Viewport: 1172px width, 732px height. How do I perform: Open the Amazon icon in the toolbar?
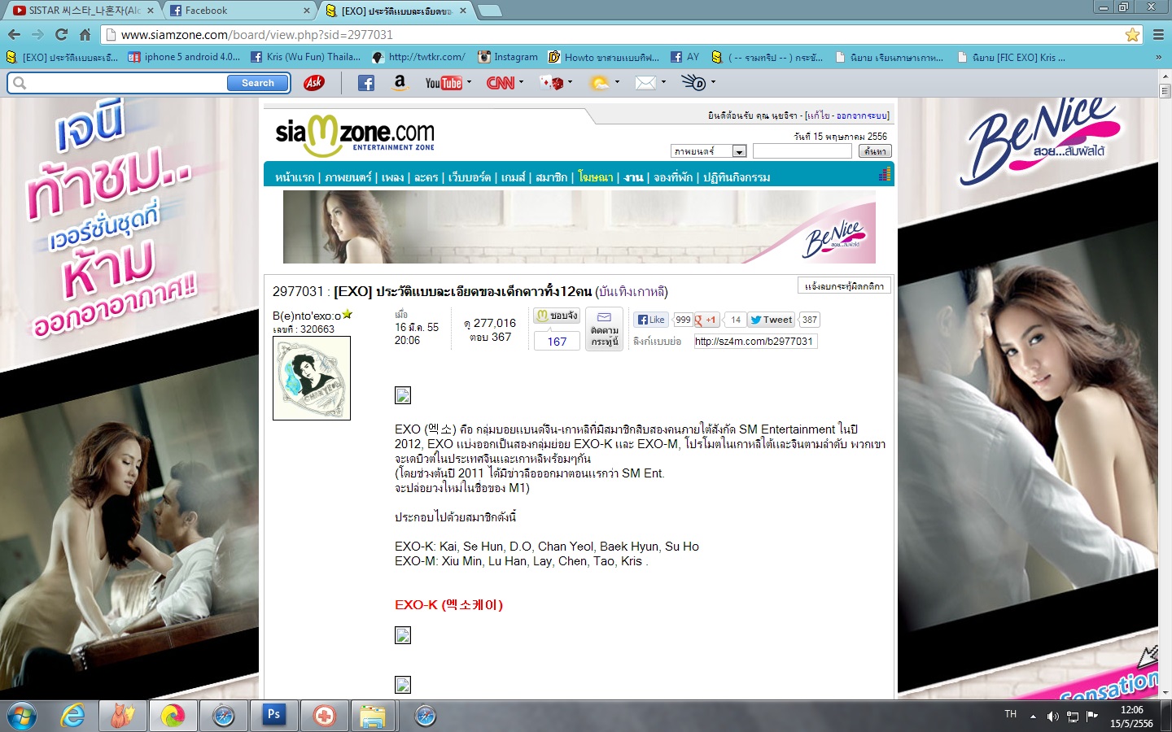click(x=400, y=82)
